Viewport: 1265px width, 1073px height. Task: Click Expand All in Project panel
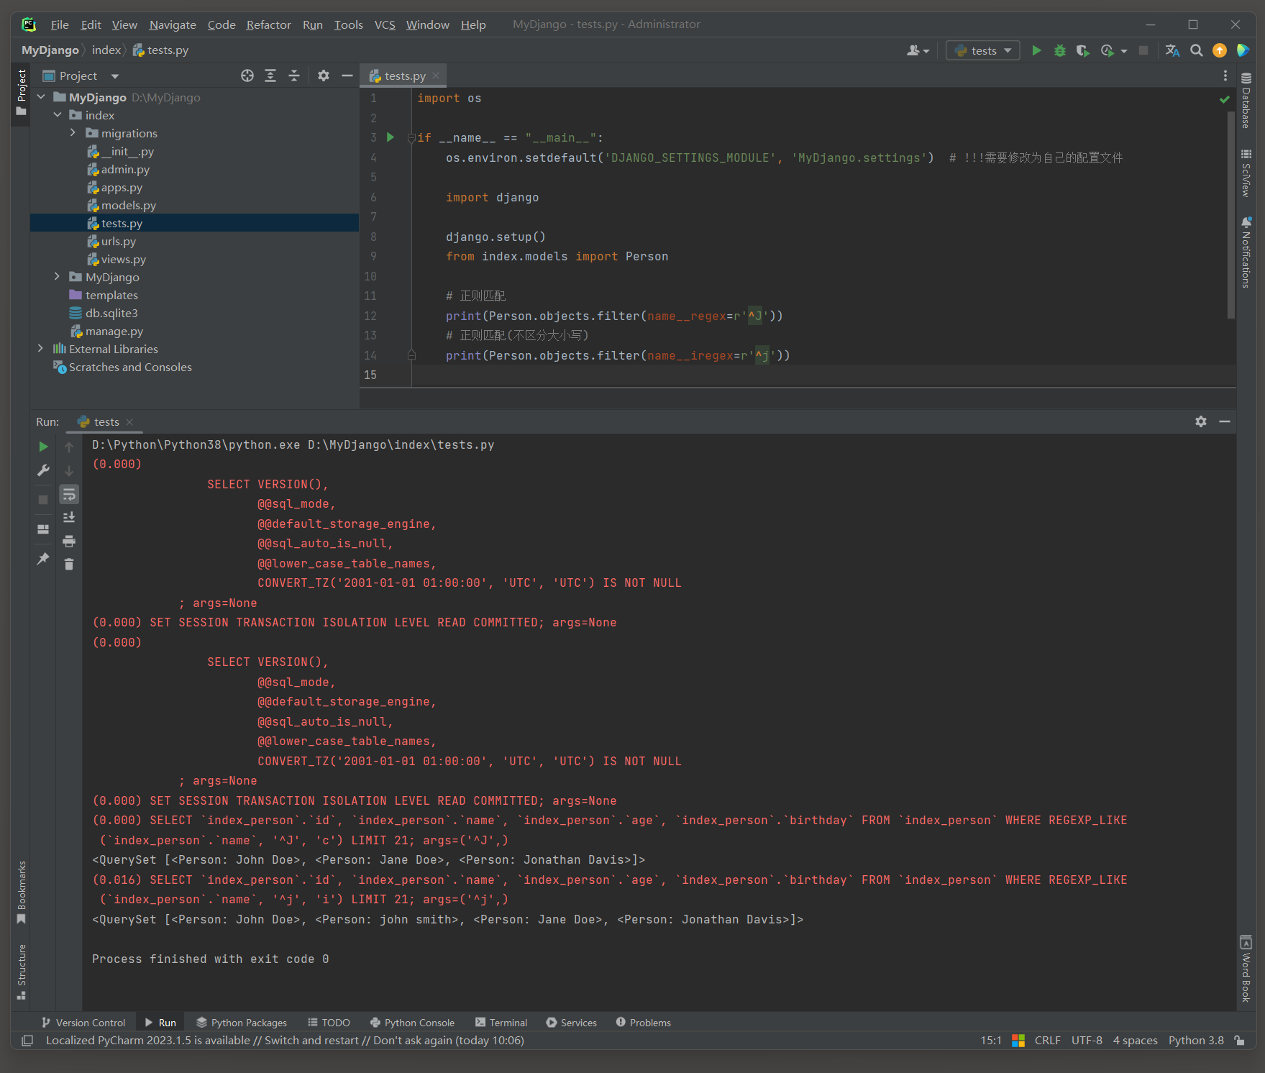[x=270, y=76]
